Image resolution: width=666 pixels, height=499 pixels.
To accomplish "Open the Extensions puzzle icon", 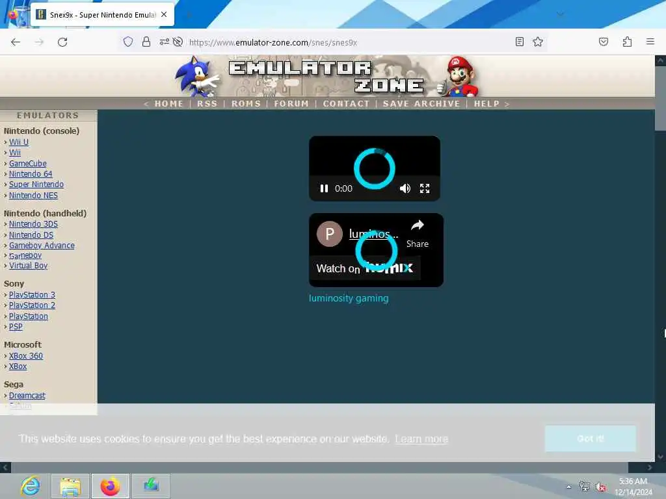I will (x=627, y=42).
